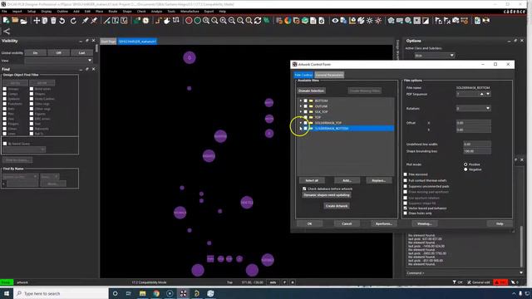Click the Select all button
Image resolution: width=532 pixels, height=299 pixels.
coord(312,180)
